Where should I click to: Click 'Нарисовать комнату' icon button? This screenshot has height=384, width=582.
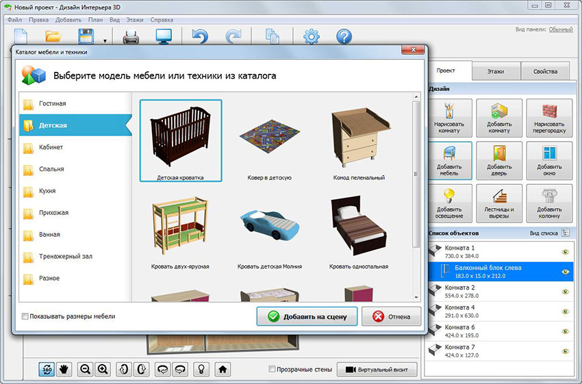(448, 118)
